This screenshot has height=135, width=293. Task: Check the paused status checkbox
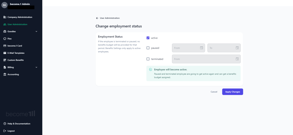[148, 48]
